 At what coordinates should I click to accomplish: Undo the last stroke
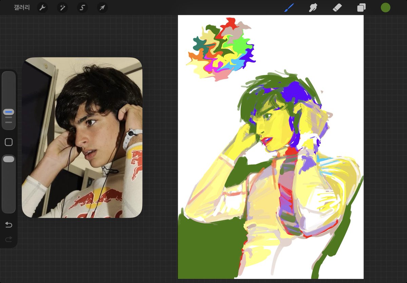9,225
